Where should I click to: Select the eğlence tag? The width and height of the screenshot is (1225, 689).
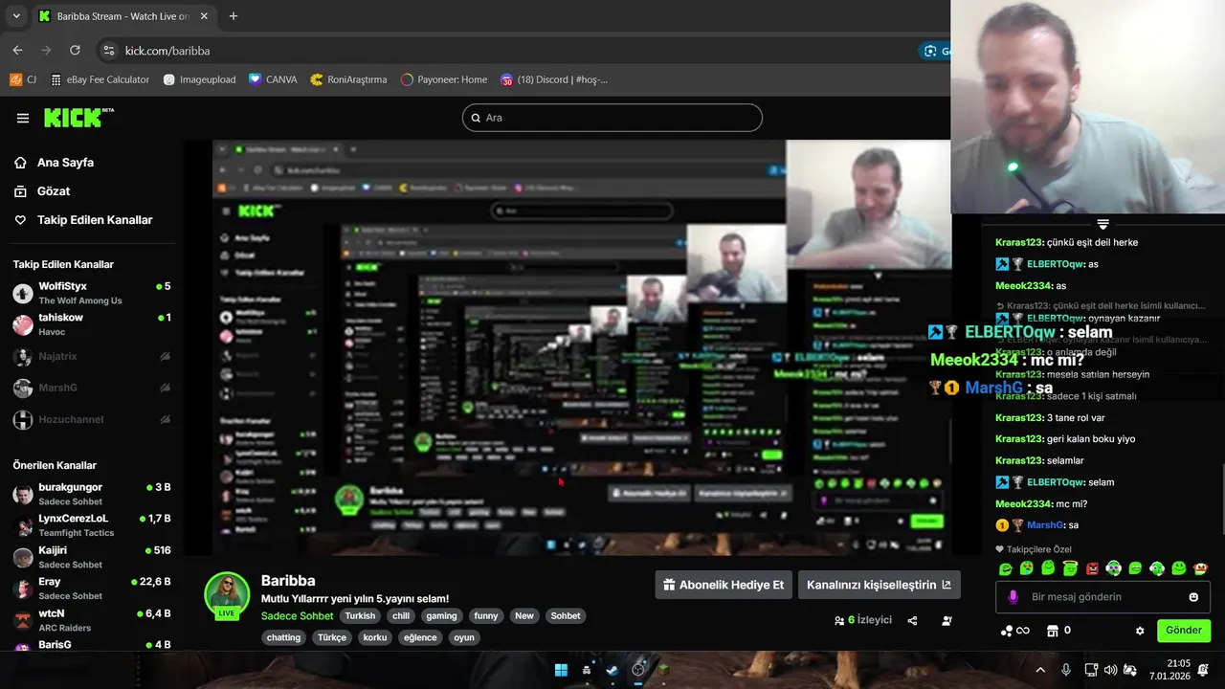coord(420,637)
